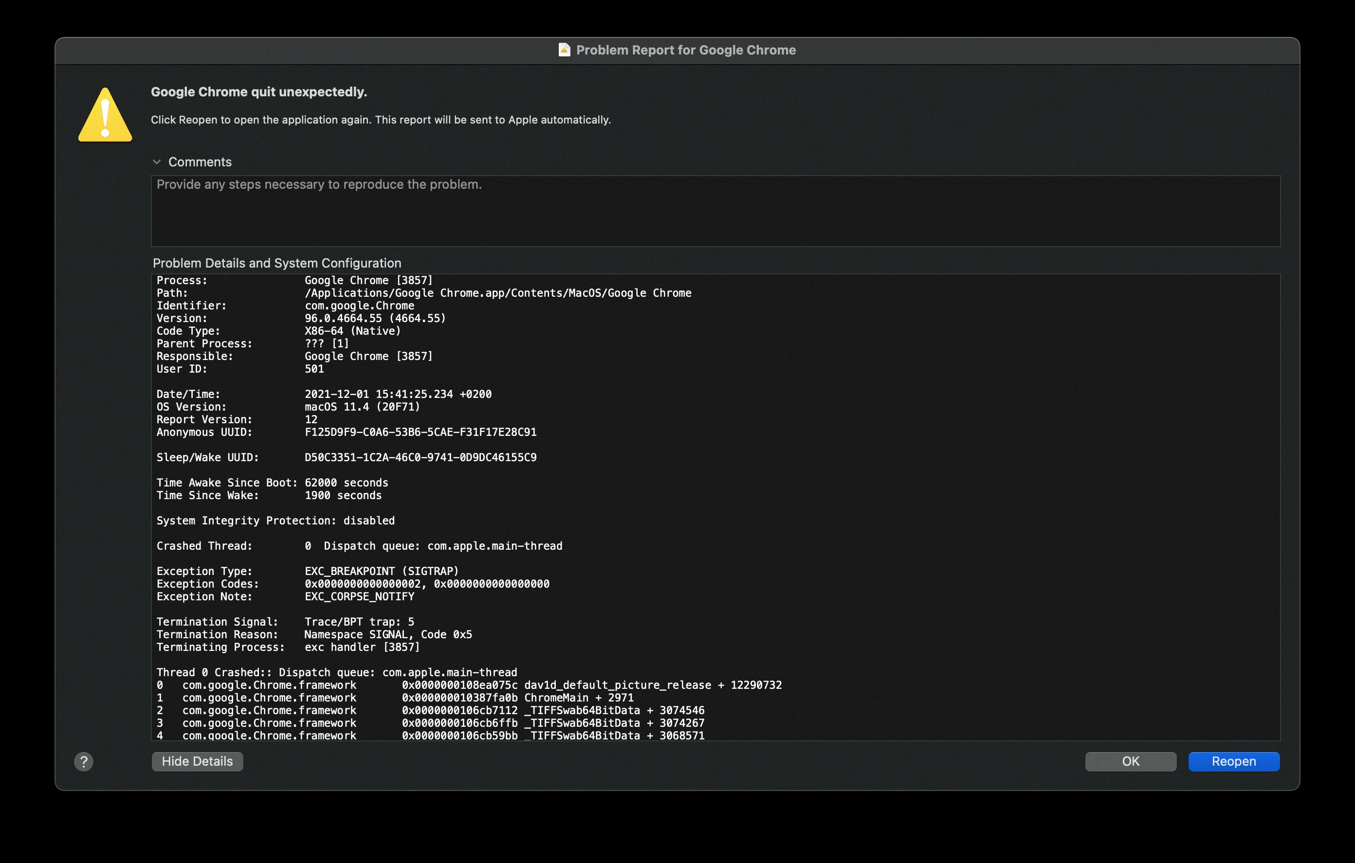The width and height of the screenshot is (1355, 863).
Task: Open help with the question mark icon
Action: [x=84, y=762]
